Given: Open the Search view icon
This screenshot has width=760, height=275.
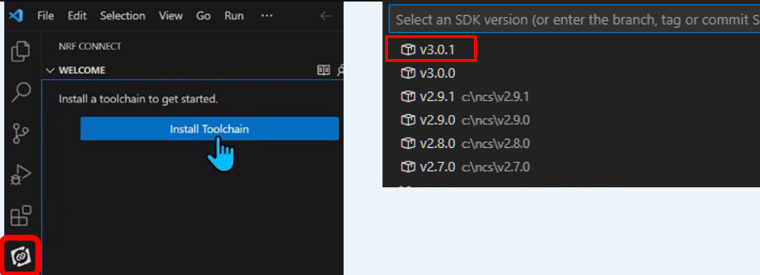Looking at the screenshot, I should [21, 93].
